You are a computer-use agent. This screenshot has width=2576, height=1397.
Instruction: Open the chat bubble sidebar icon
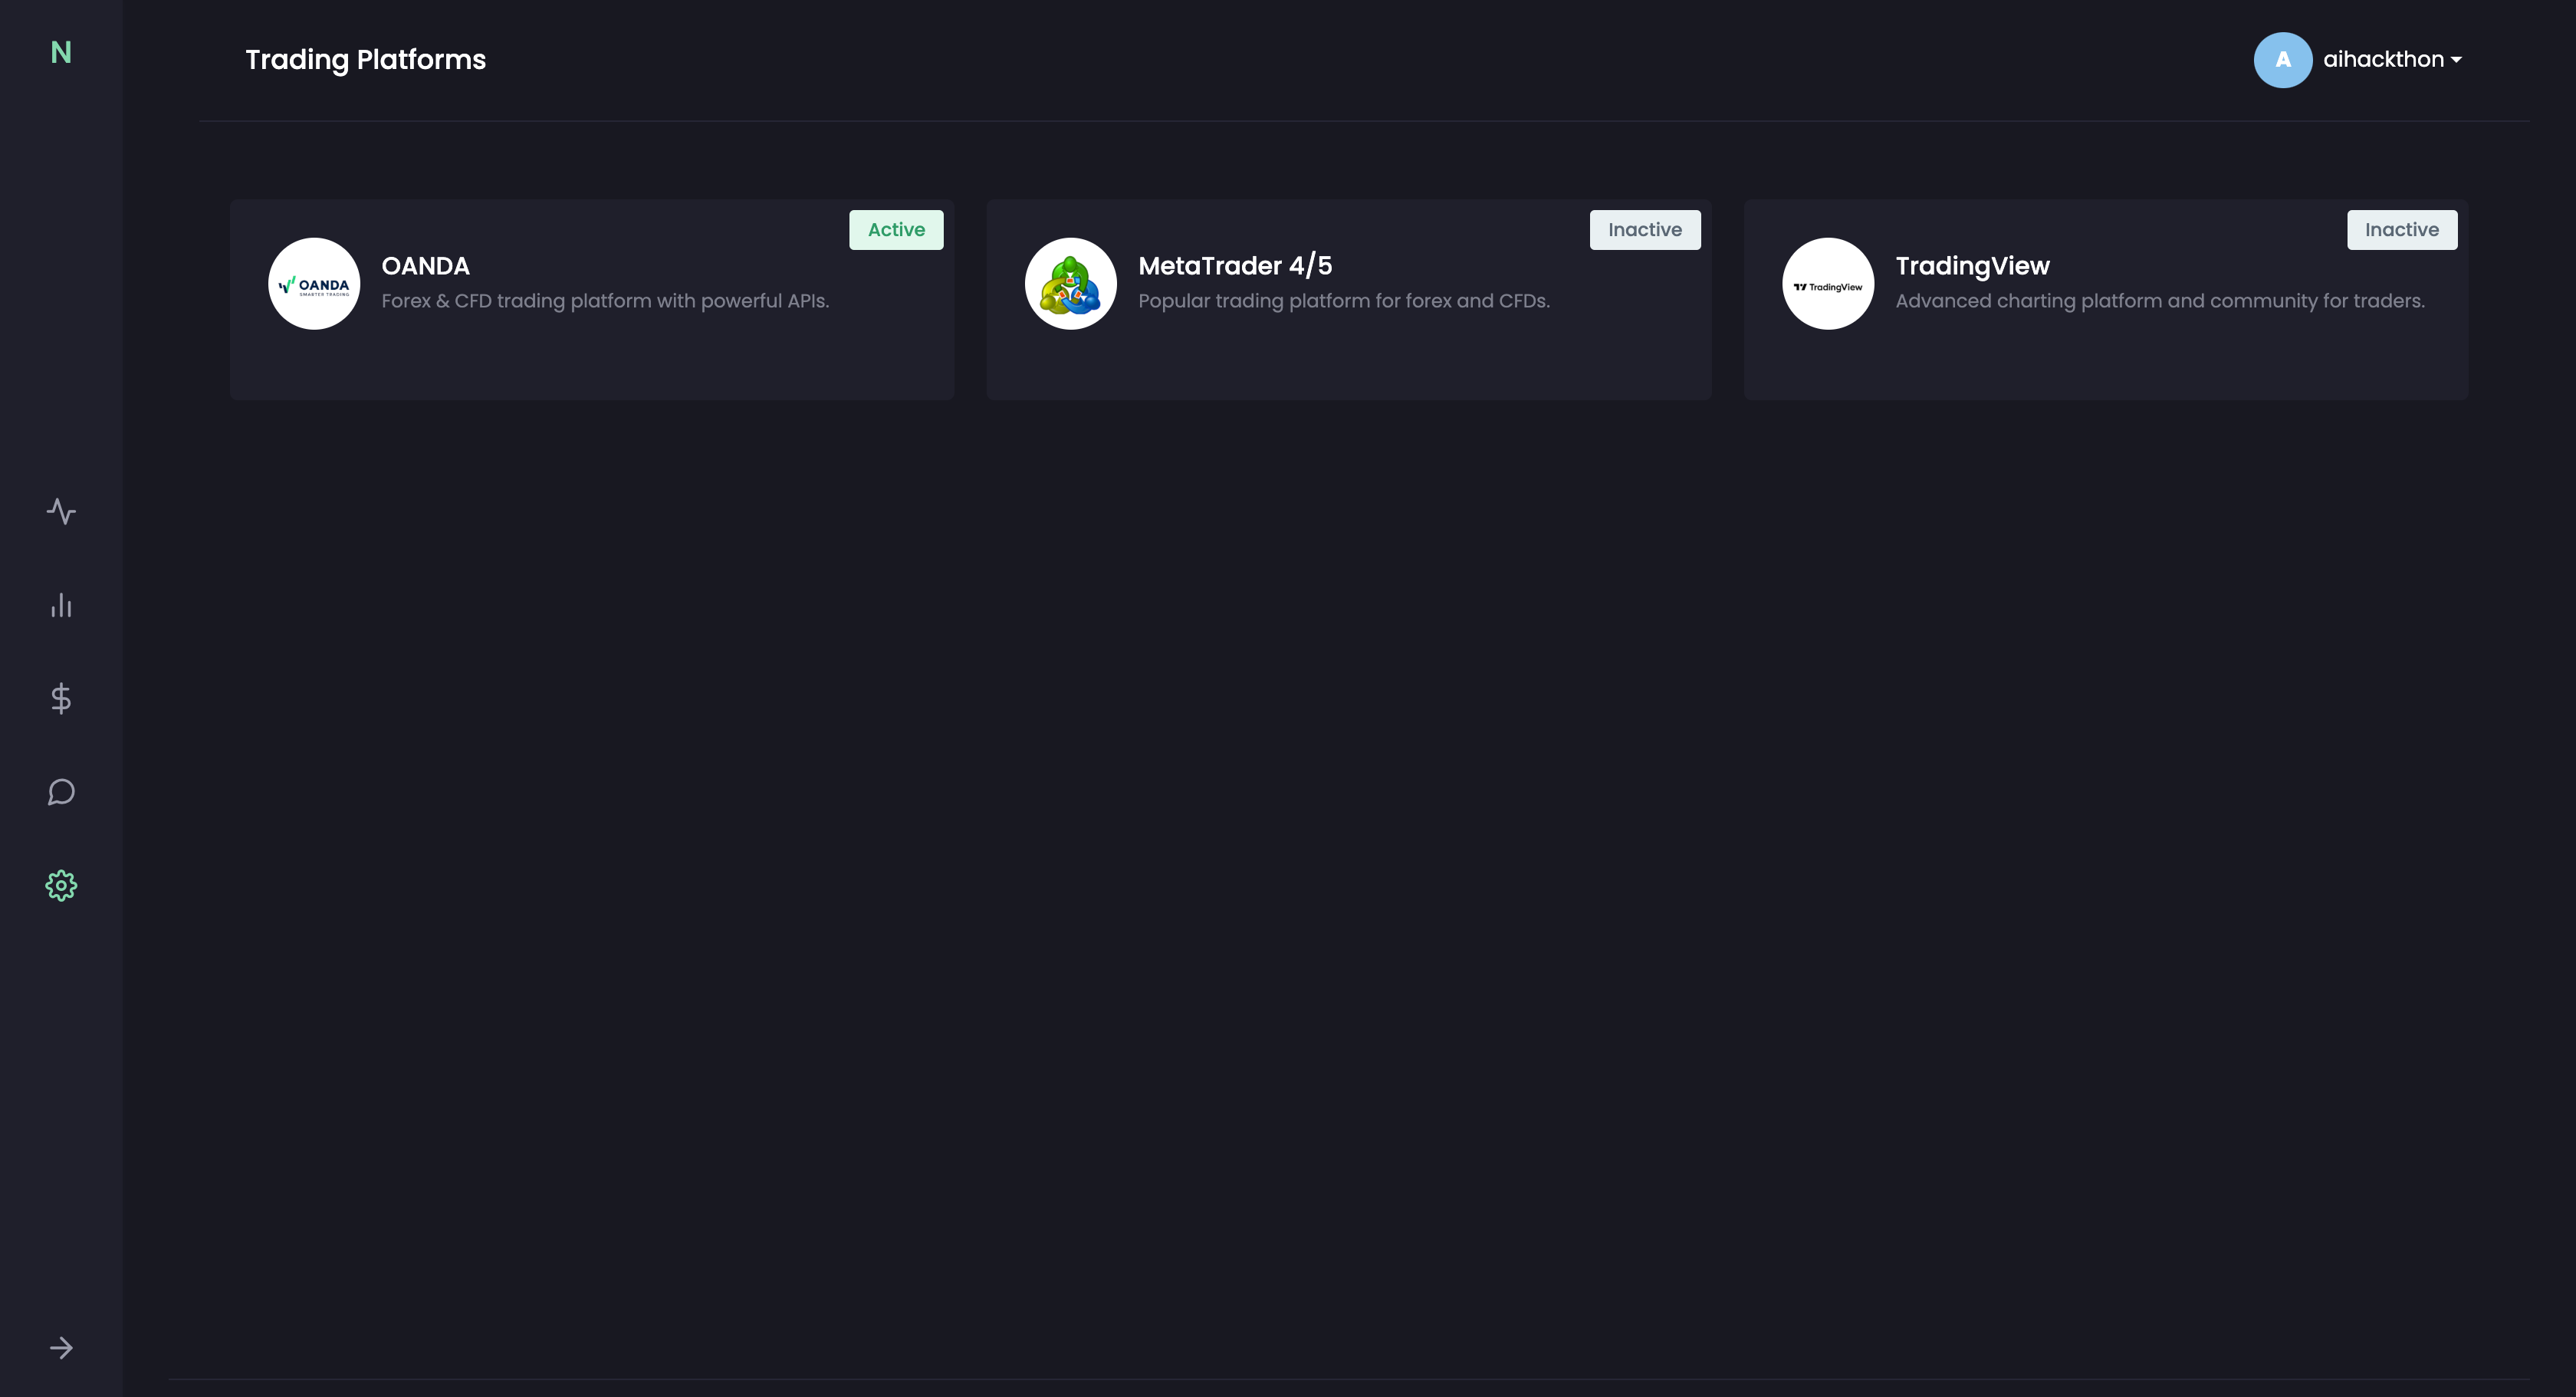tap(61, 792)
